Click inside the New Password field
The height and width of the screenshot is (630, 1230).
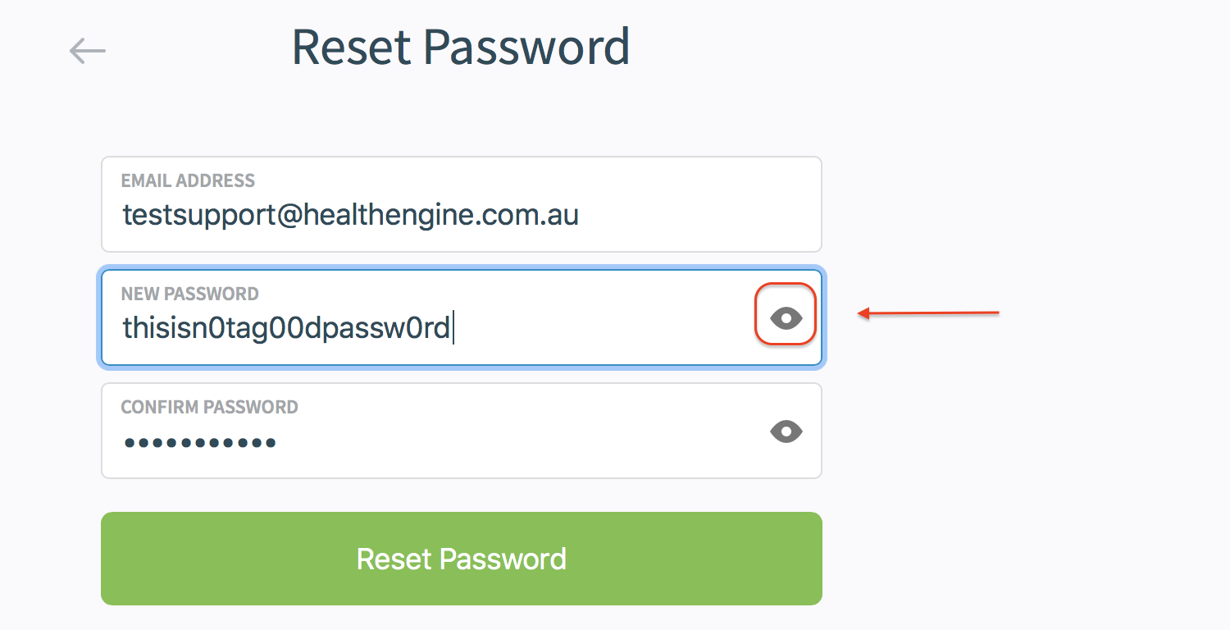(x=574, y=327)
